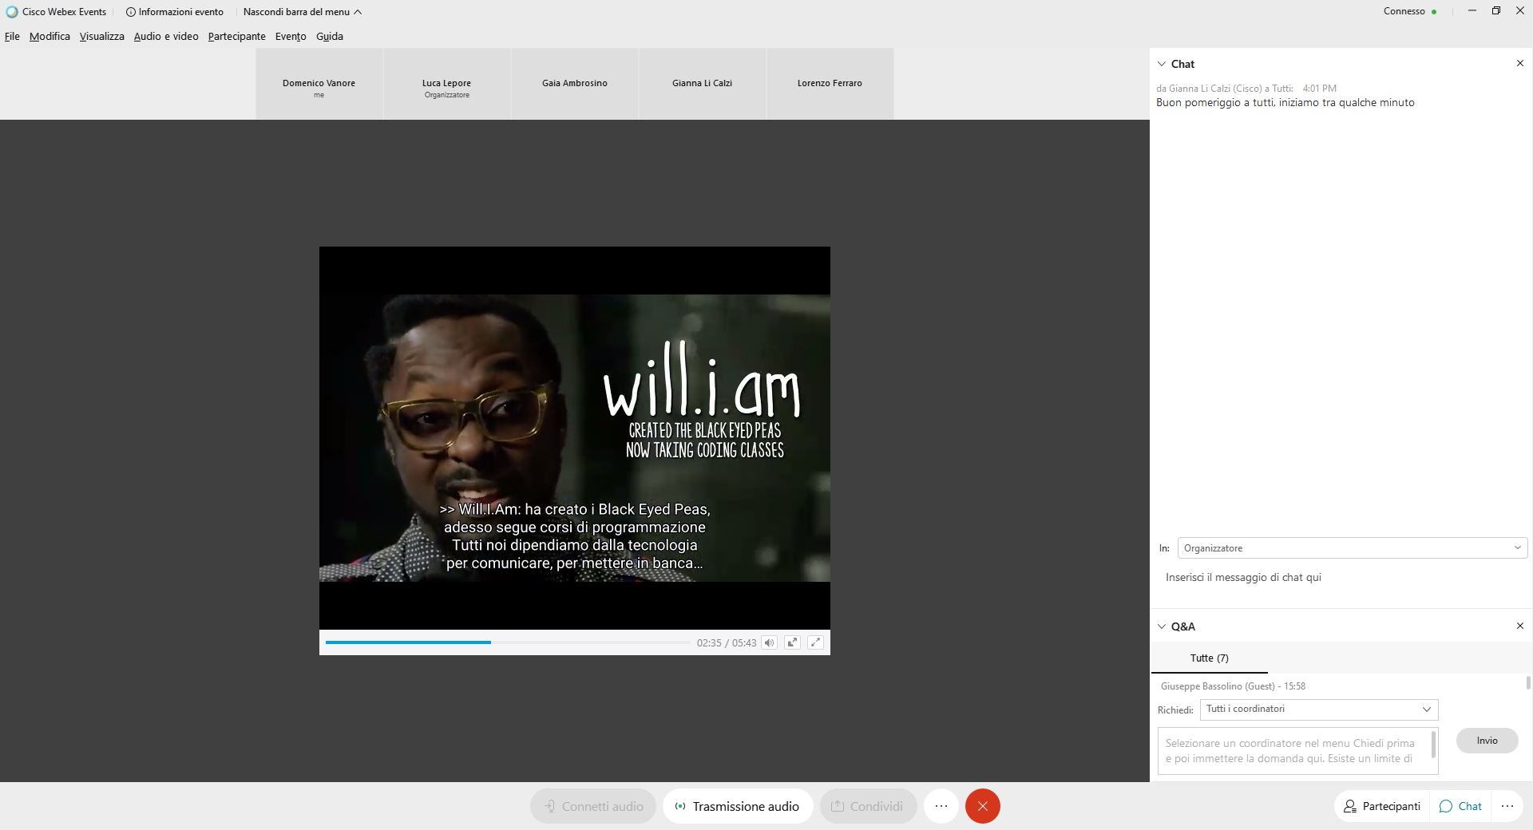Click the video time 02:35 / 05:43

point(726,643)
